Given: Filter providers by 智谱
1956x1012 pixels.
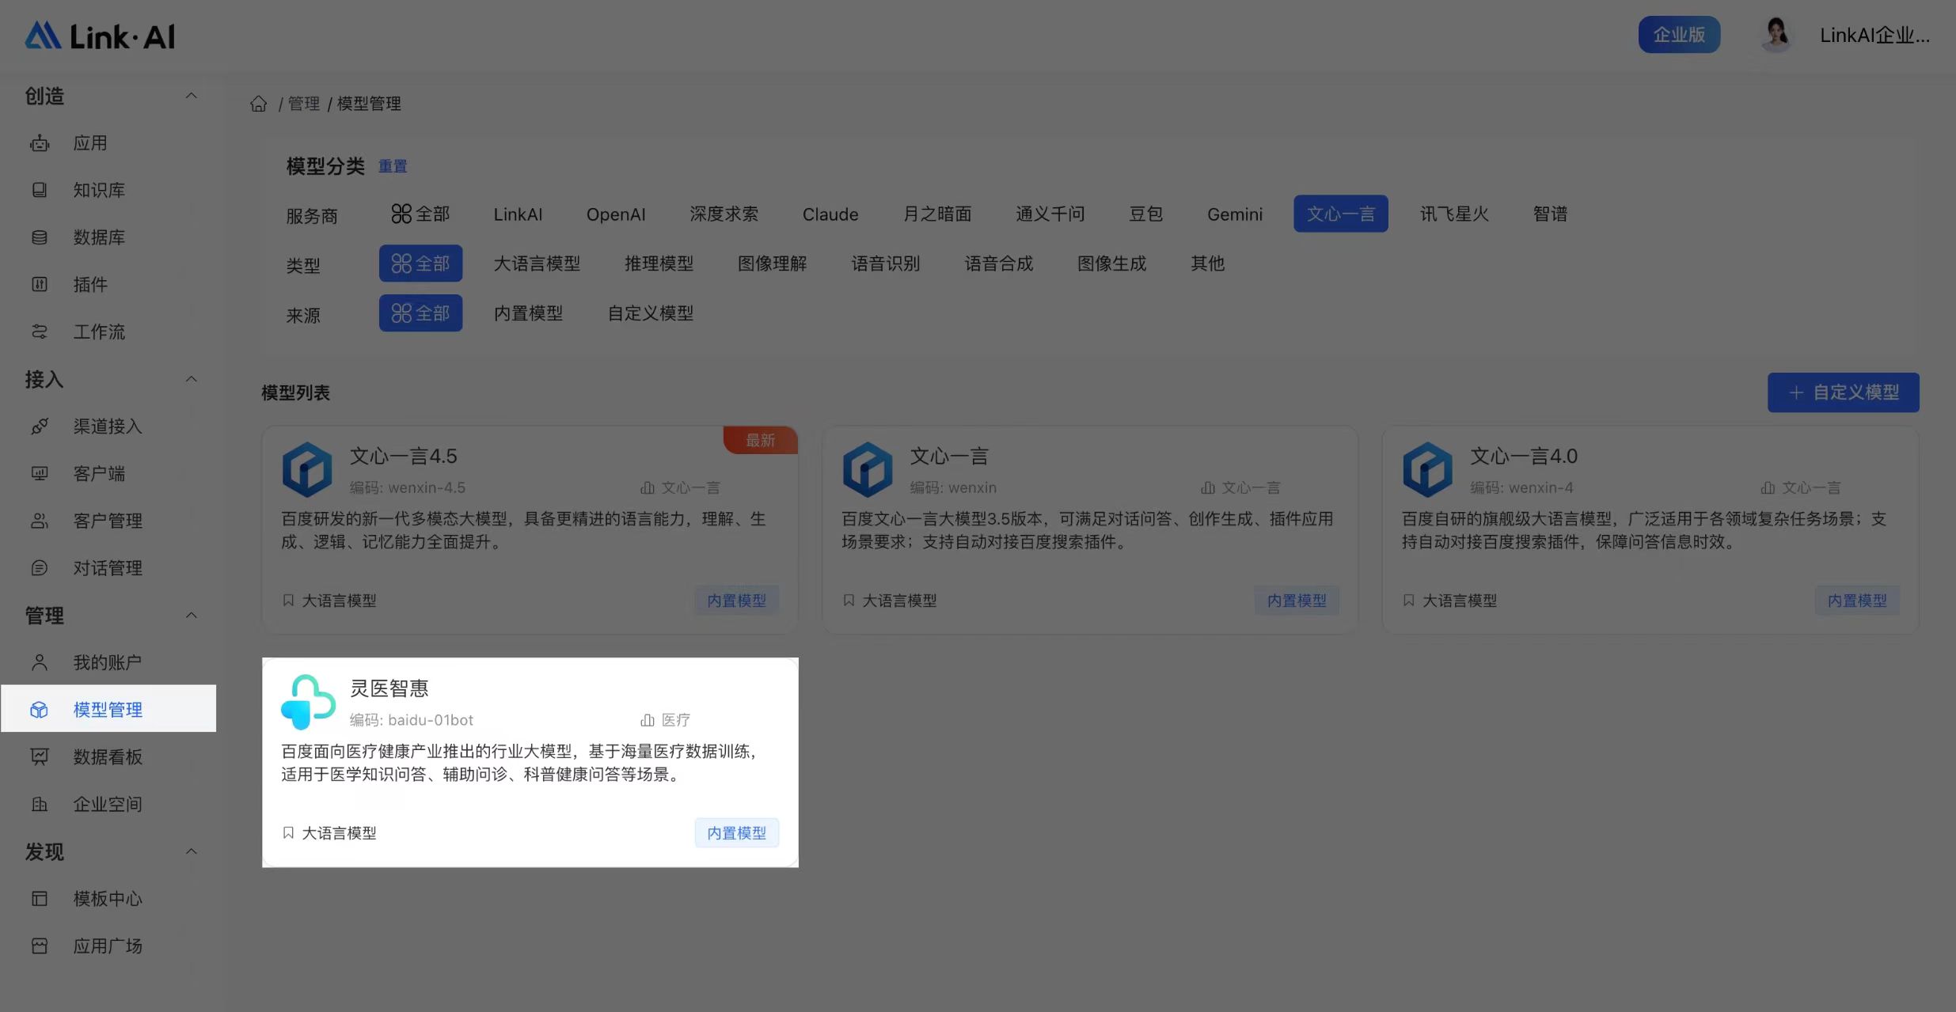Looking at the screenshot, I should pos(1550,214).
